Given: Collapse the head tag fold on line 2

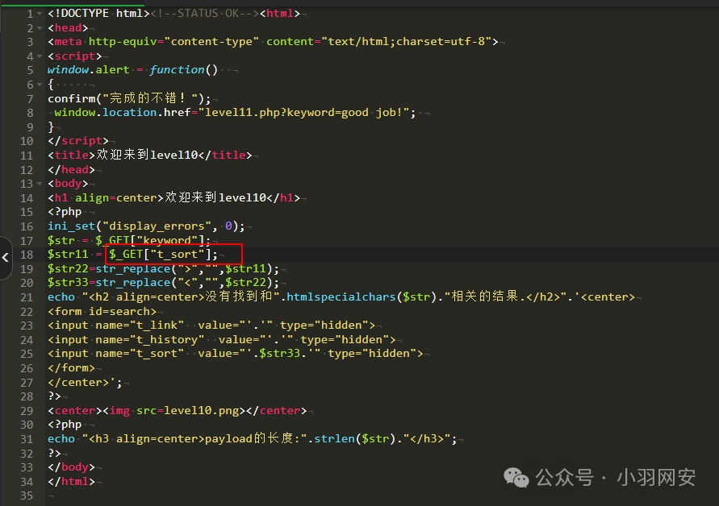Looking at the screenshot, I should tap(40, 28).
